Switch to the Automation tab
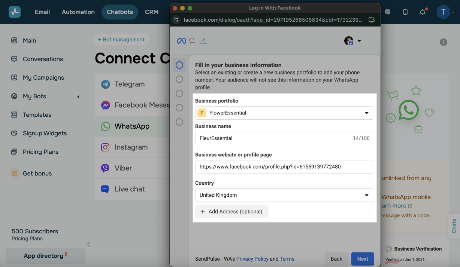The height and width of the screenshot is (267, 460). [x=78, y=12]
